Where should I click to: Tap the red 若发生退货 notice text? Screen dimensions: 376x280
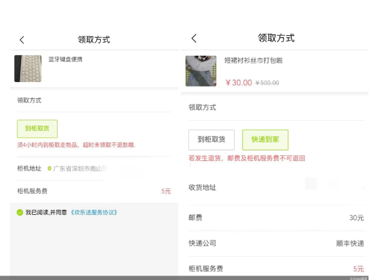coord(246,158)
